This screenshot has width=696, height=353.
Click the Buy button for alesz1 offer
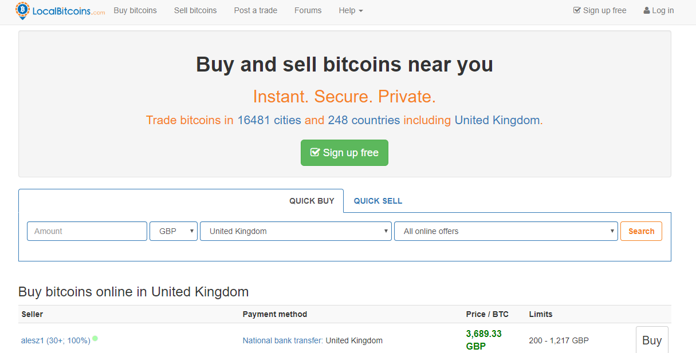coord(652,340)
